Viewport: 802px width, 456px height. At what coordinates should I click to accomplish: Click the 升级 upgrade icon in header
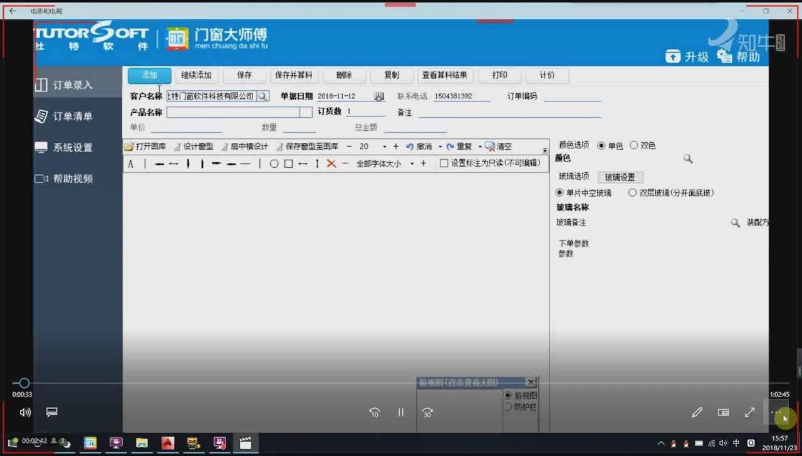click(672, 56)
